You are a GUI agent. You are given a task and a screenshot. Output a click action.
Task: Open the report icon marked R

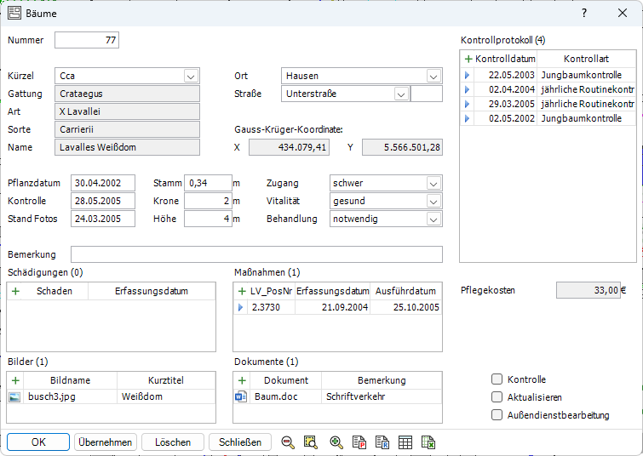[x=382, y=442]
